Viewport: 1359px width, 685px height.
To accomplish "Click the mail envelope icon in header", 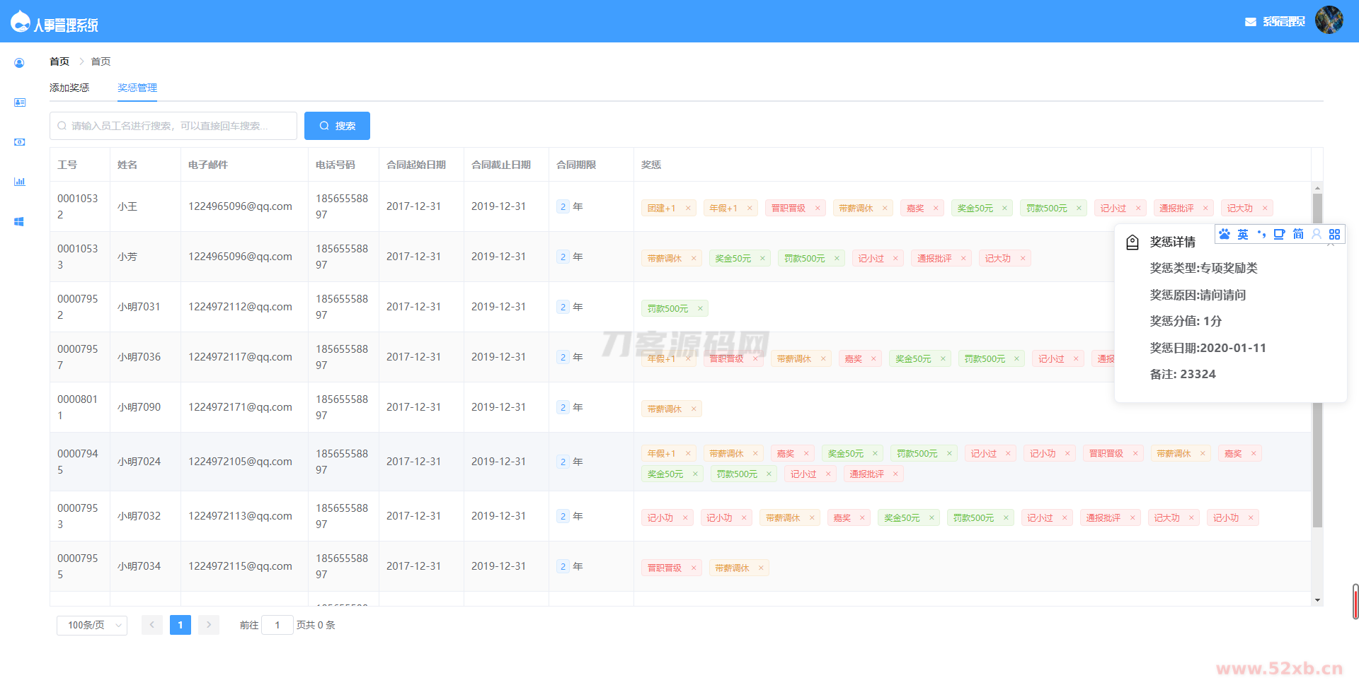I will click(1250, 22).
